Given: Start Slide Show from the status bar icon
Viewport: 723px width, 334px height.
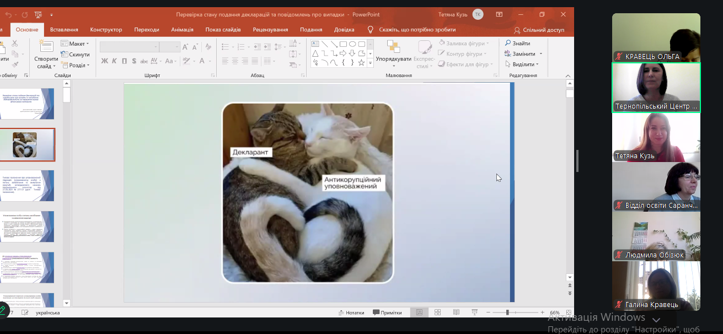Looking at the screenshot, I should click(x=474, y=313).
